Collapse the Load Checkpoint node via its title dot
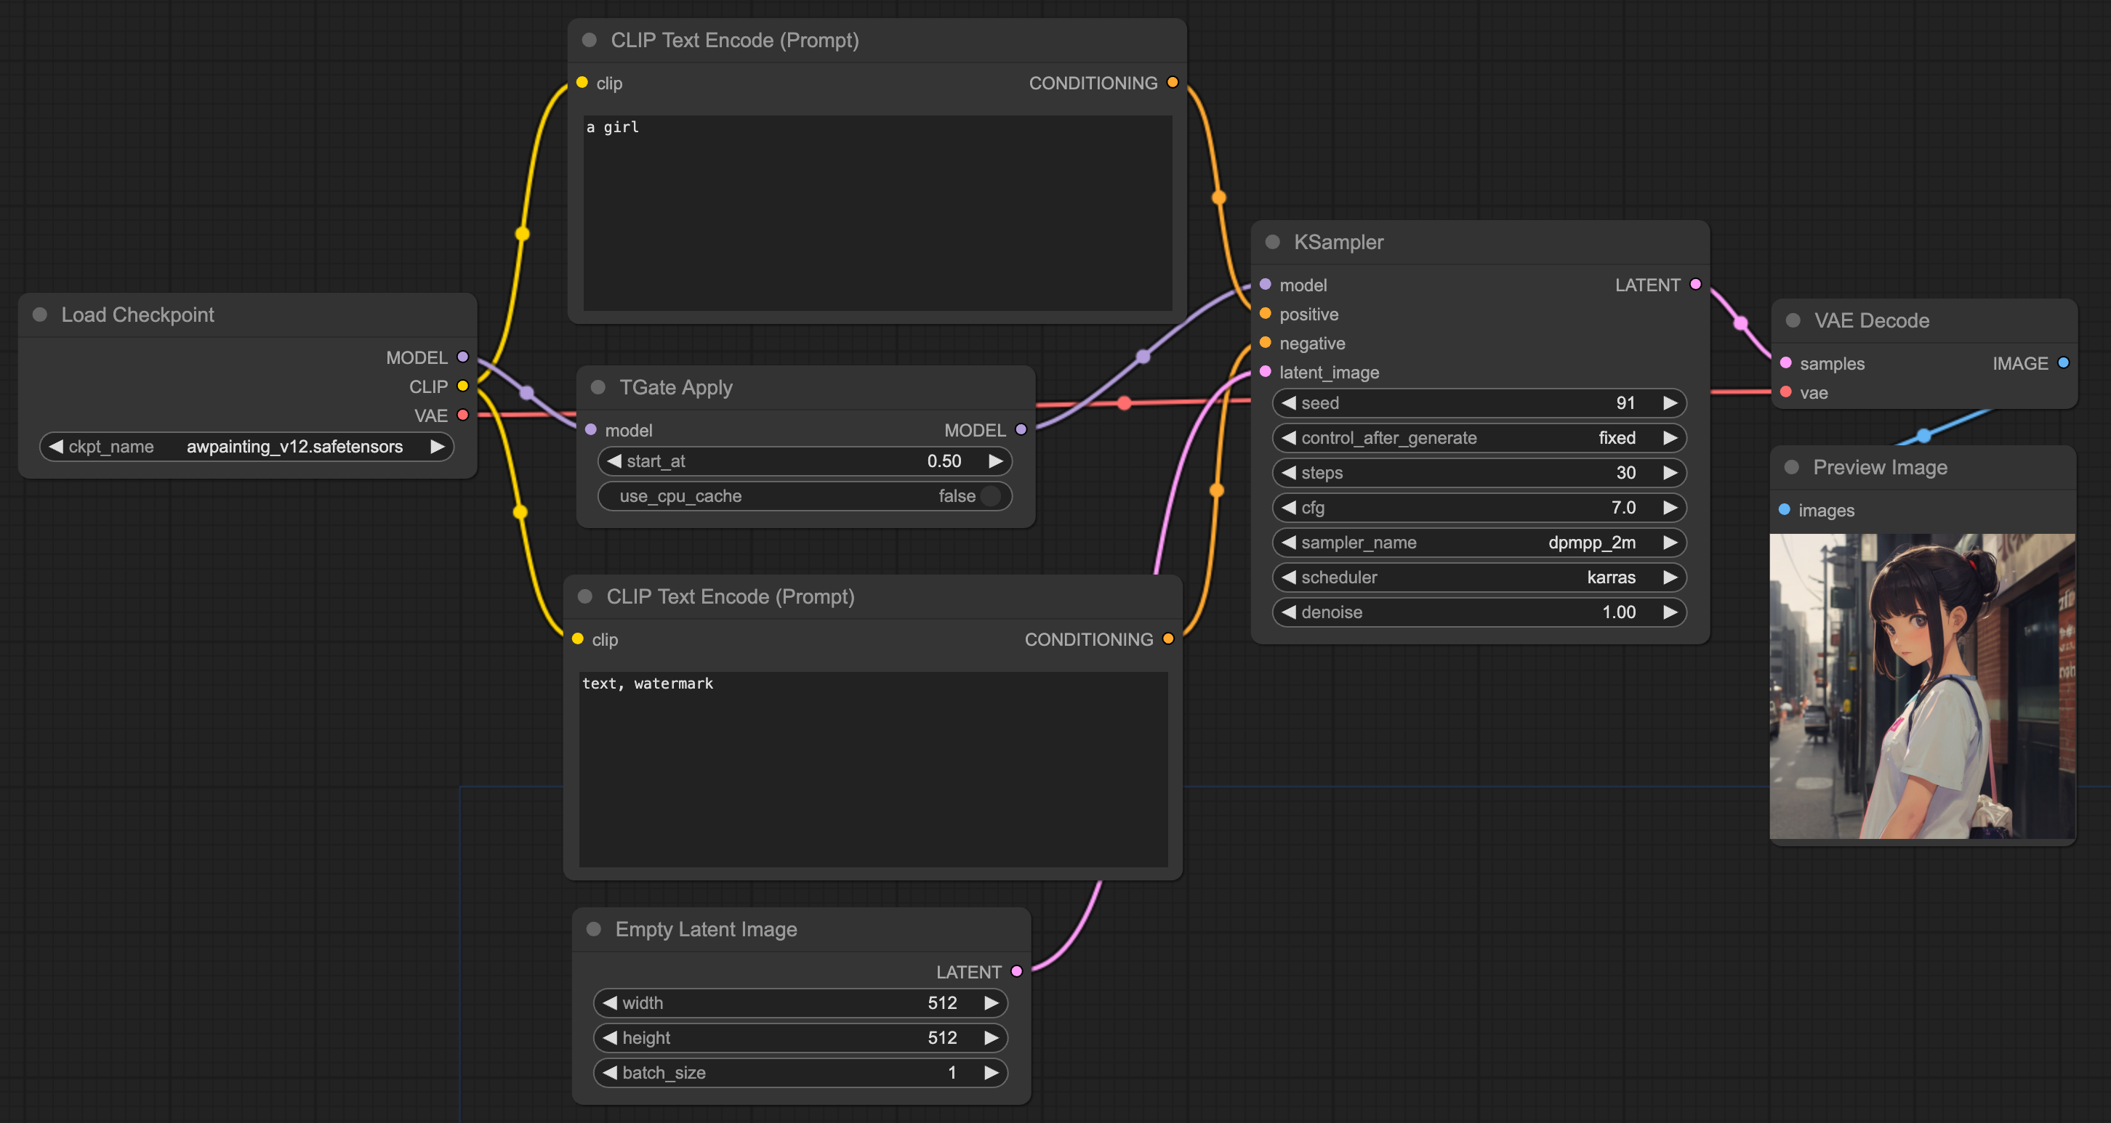 coord(39,315)
